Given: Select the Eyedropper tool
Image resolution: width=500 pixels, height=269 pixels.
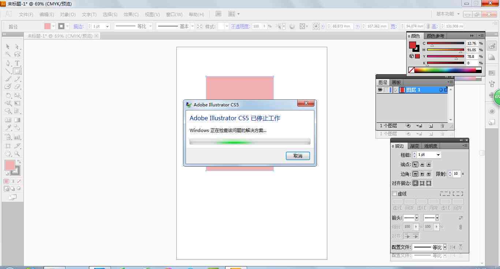Looking at the screenshot, I should (x=8, y=128).
